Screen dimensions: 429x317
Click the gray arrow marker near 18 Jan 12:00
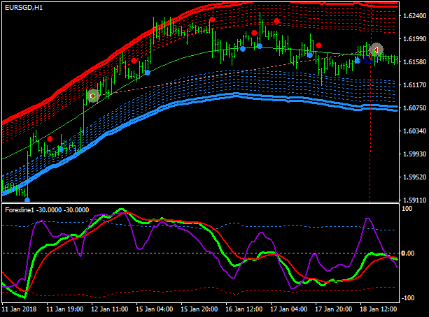tap(377, 50)
